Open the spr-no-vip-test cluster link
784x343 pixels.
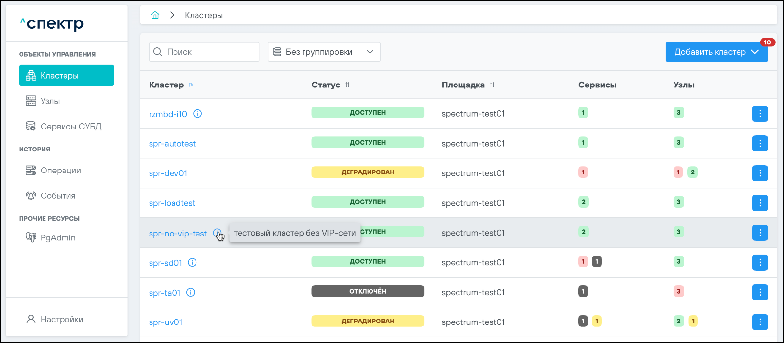178,234
